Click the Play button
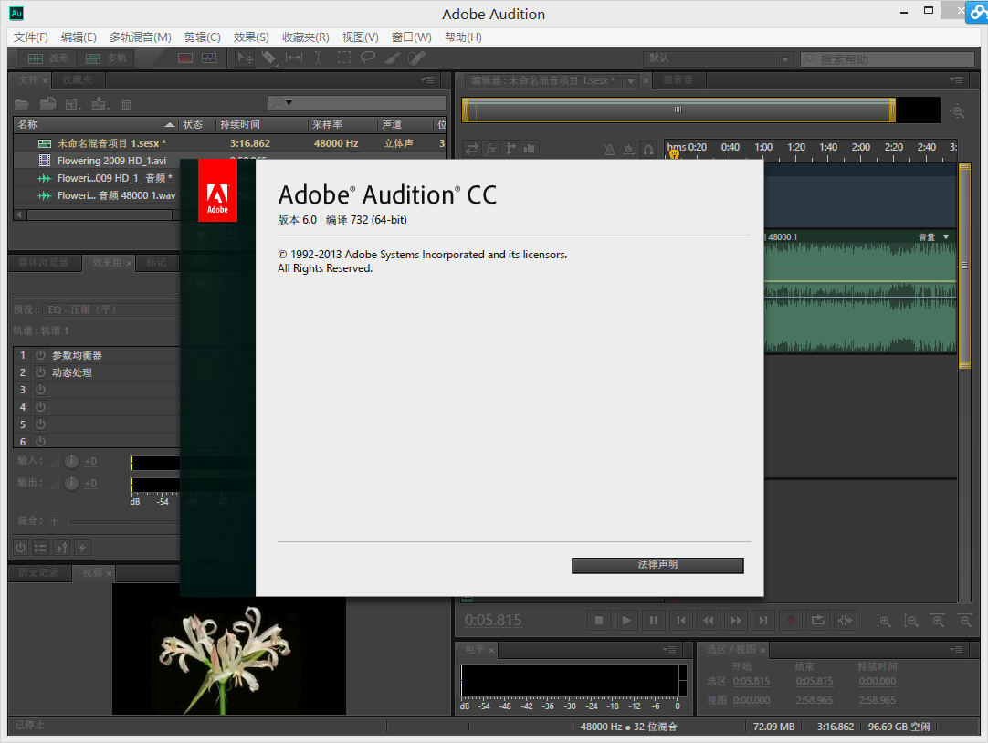Image resolution: width=988 pixels, height=743 pixels. (626, 620)
